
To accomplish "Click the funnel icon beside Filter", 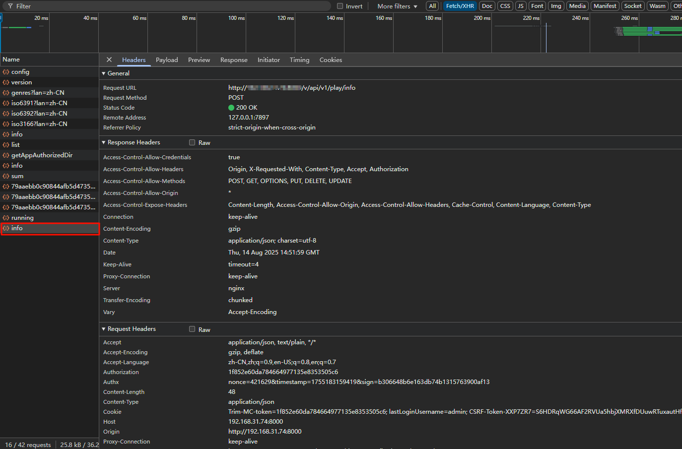I will [10, 6].
